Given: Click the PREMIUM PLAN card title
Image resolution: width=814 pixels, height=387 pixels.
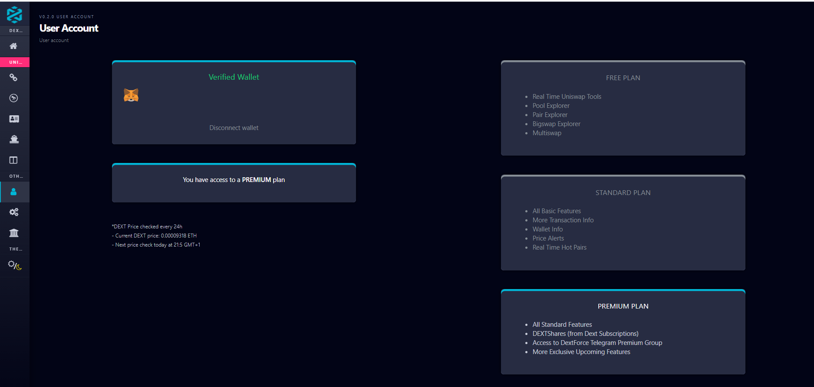Looking at the screenshot, I should coord(623,306).
